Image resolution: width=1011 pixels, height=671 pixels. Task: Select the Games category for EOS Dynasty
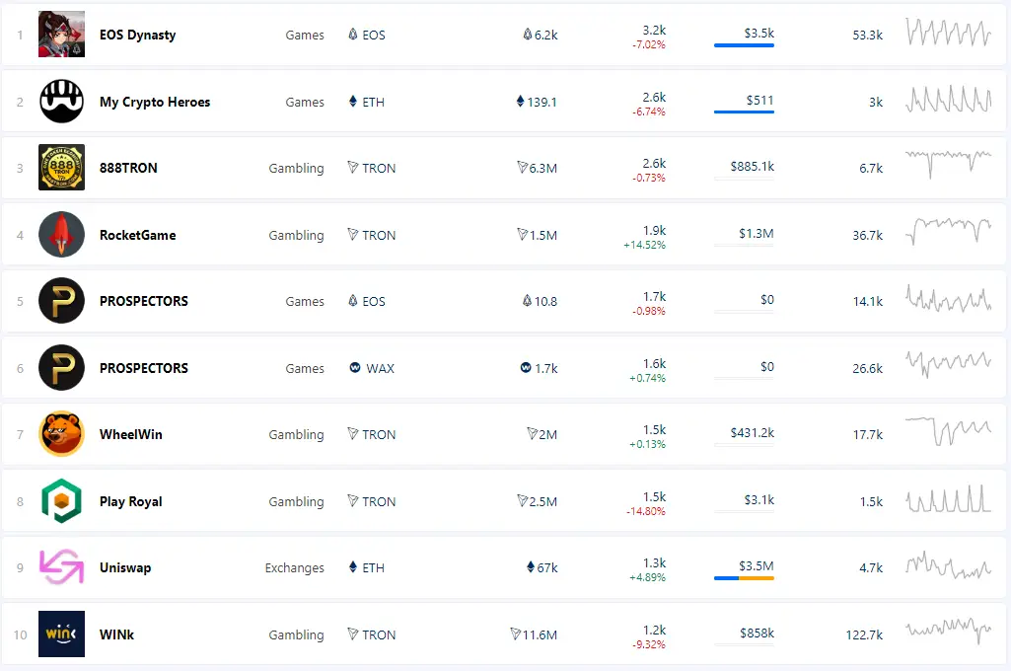coord(305,35)
